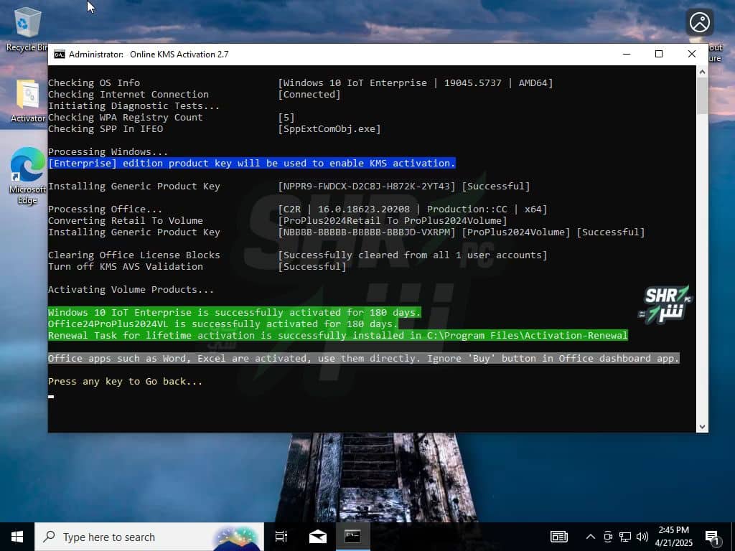The width and height of the screenshot is (735, 551).
Task: Click the command prompt window title icon
Action: 59,55
